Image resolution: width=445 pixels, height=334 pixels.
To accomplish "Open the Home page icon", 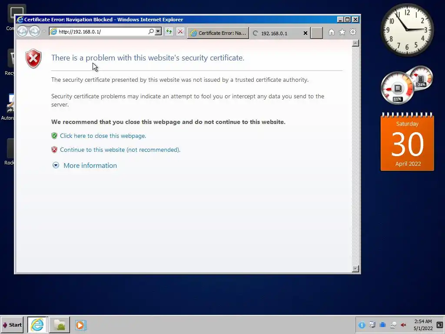I will [332, 32].
